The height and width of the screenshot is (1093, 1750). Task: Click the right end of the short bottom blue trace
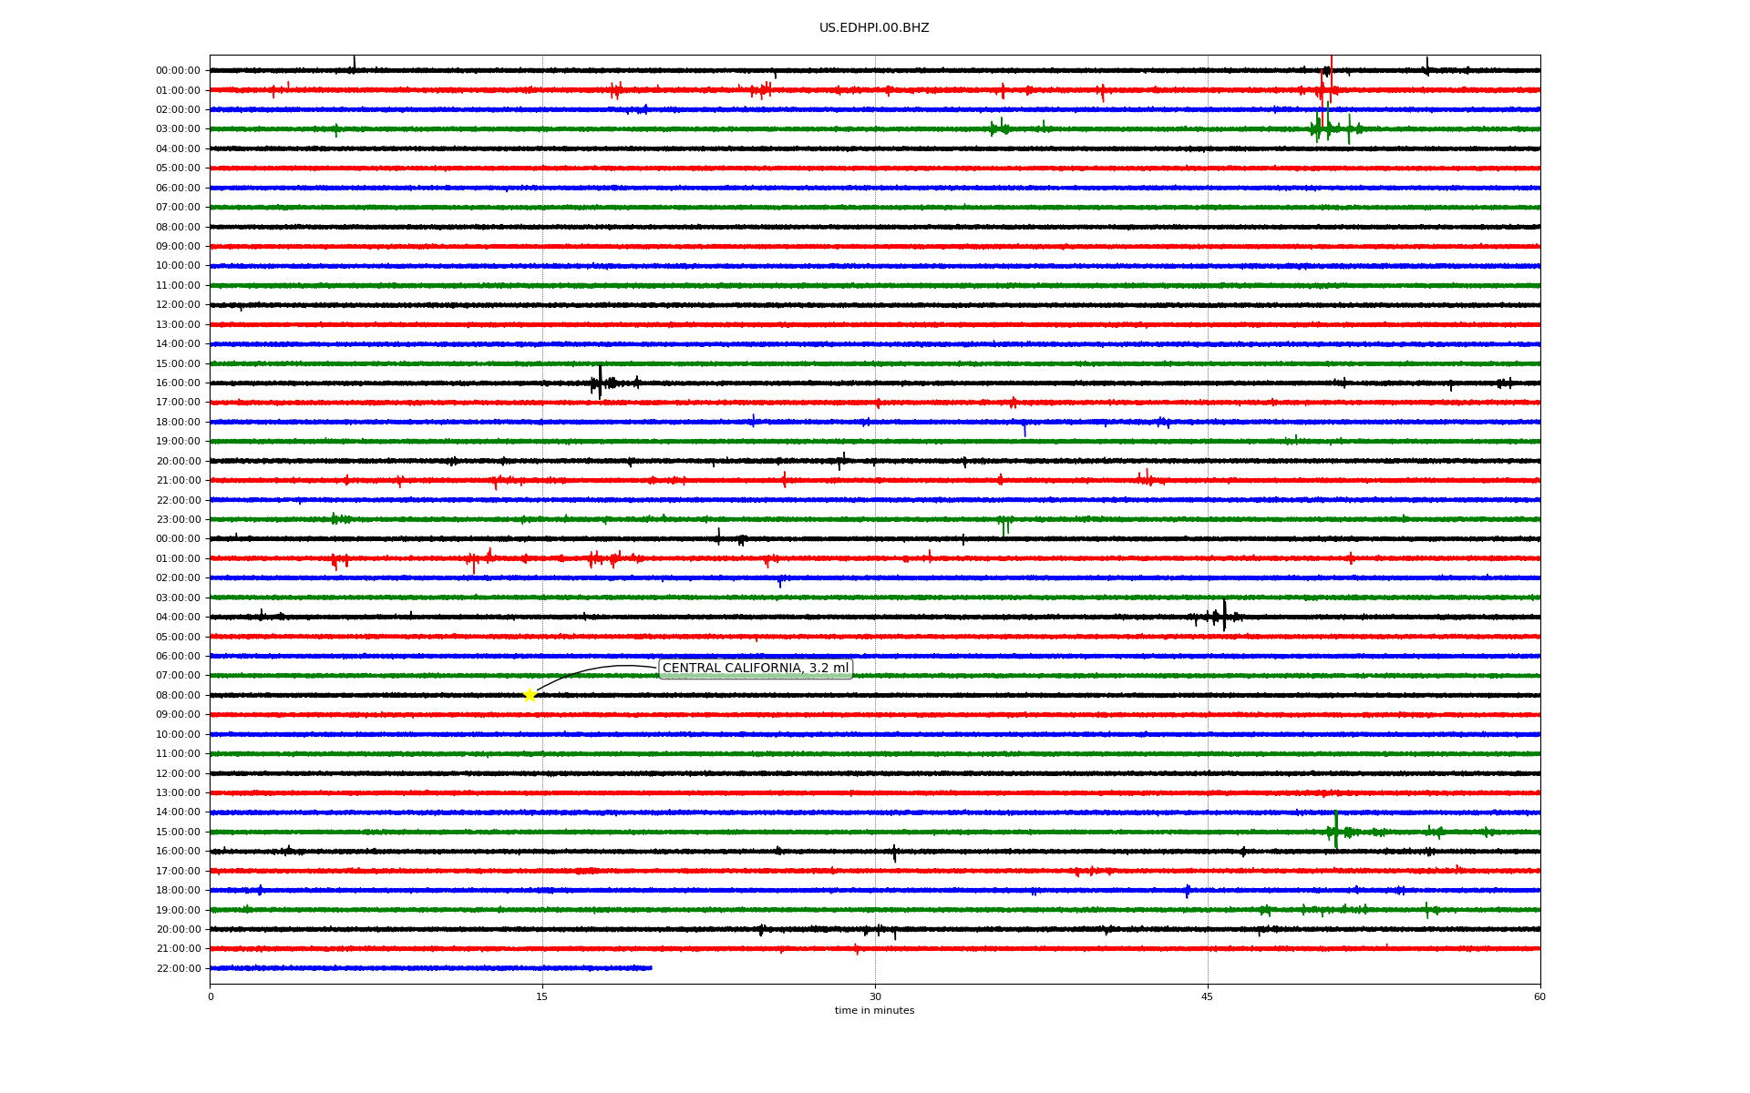(651, 968)
